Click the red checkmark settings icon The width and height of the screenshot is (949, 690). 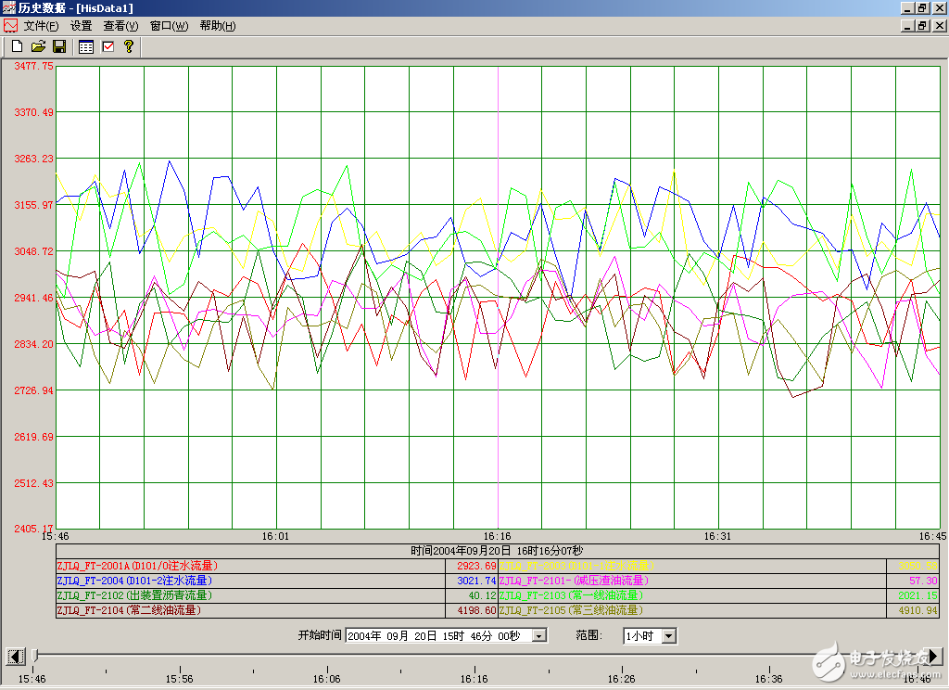(108, 46)
